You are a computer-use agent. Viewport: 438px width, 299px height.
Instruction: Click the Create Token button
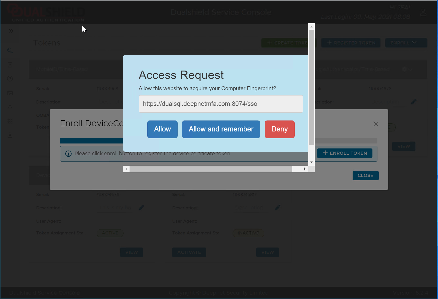pos(285,43)
